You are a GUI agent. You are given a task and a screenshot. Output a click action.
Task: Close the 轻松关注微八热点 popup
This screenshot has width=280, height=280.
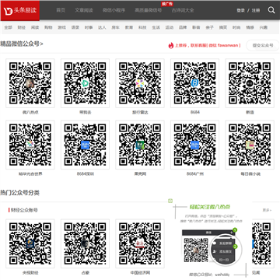170,201
